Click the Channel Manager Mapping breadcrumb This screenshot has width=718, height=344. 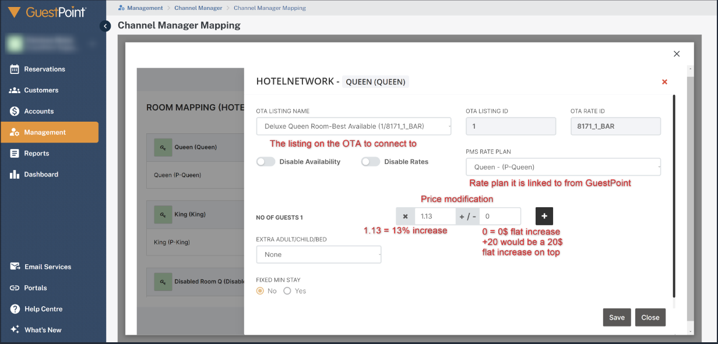270,8
